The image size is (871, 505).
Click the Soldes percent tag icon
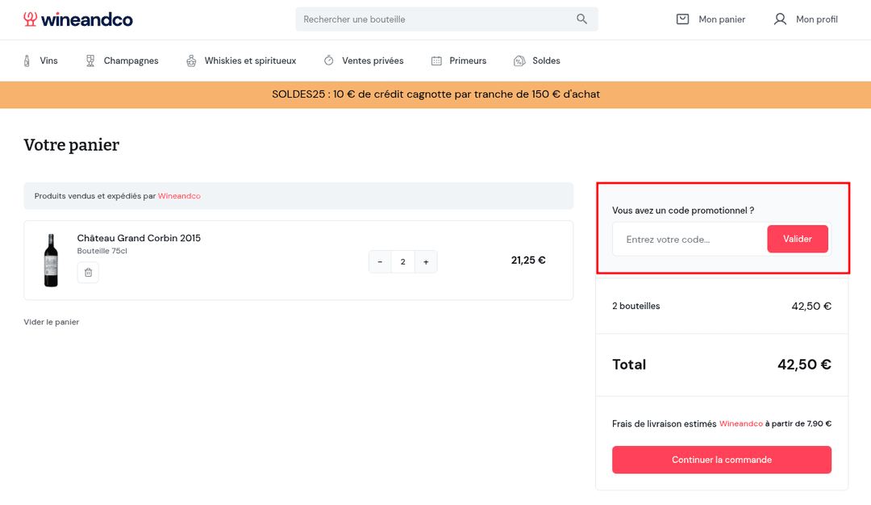519,61
